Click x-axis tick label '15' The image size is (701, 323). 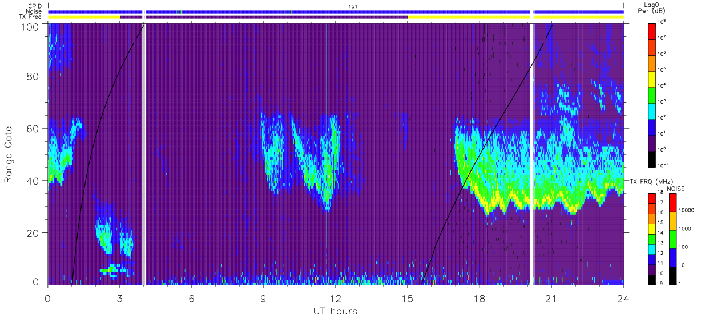pyautogui.click(x=407, y=298)
